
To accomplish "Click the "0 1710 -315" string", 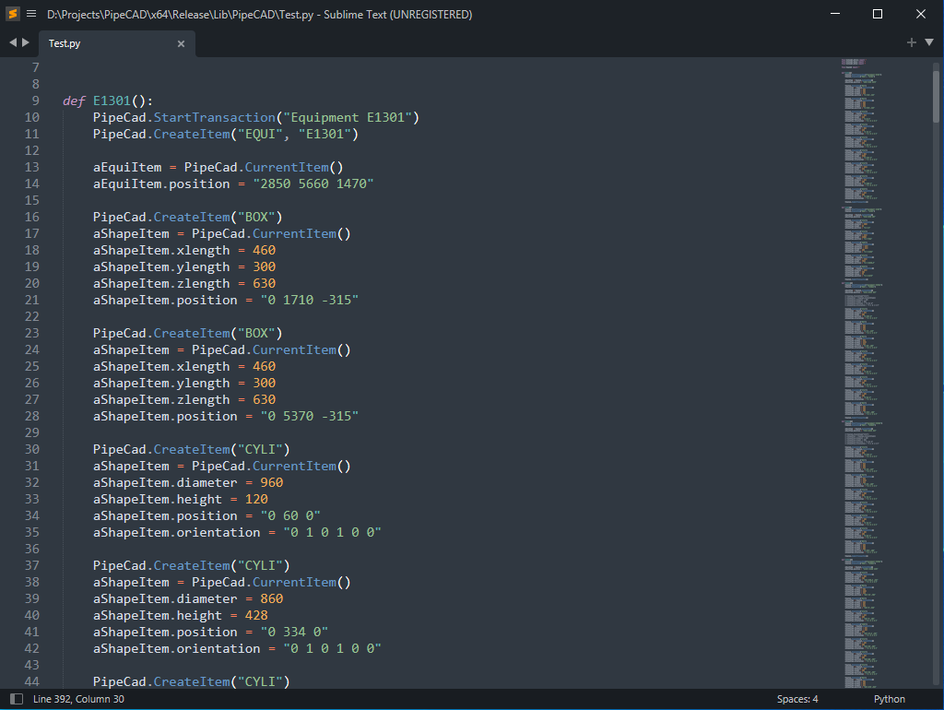I will point(310,300).
